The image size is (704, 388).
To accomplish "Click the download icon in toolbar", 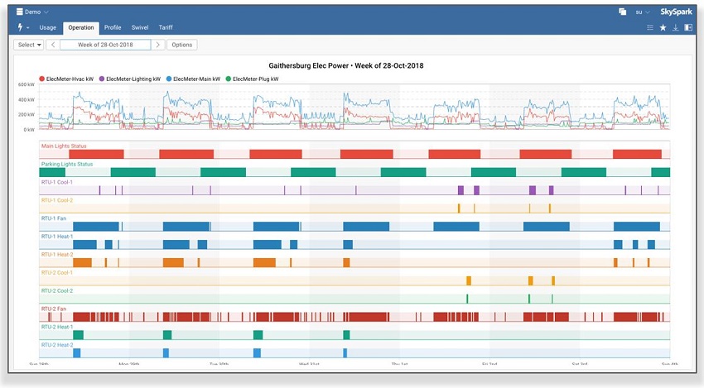I will (x=675, y=27).
